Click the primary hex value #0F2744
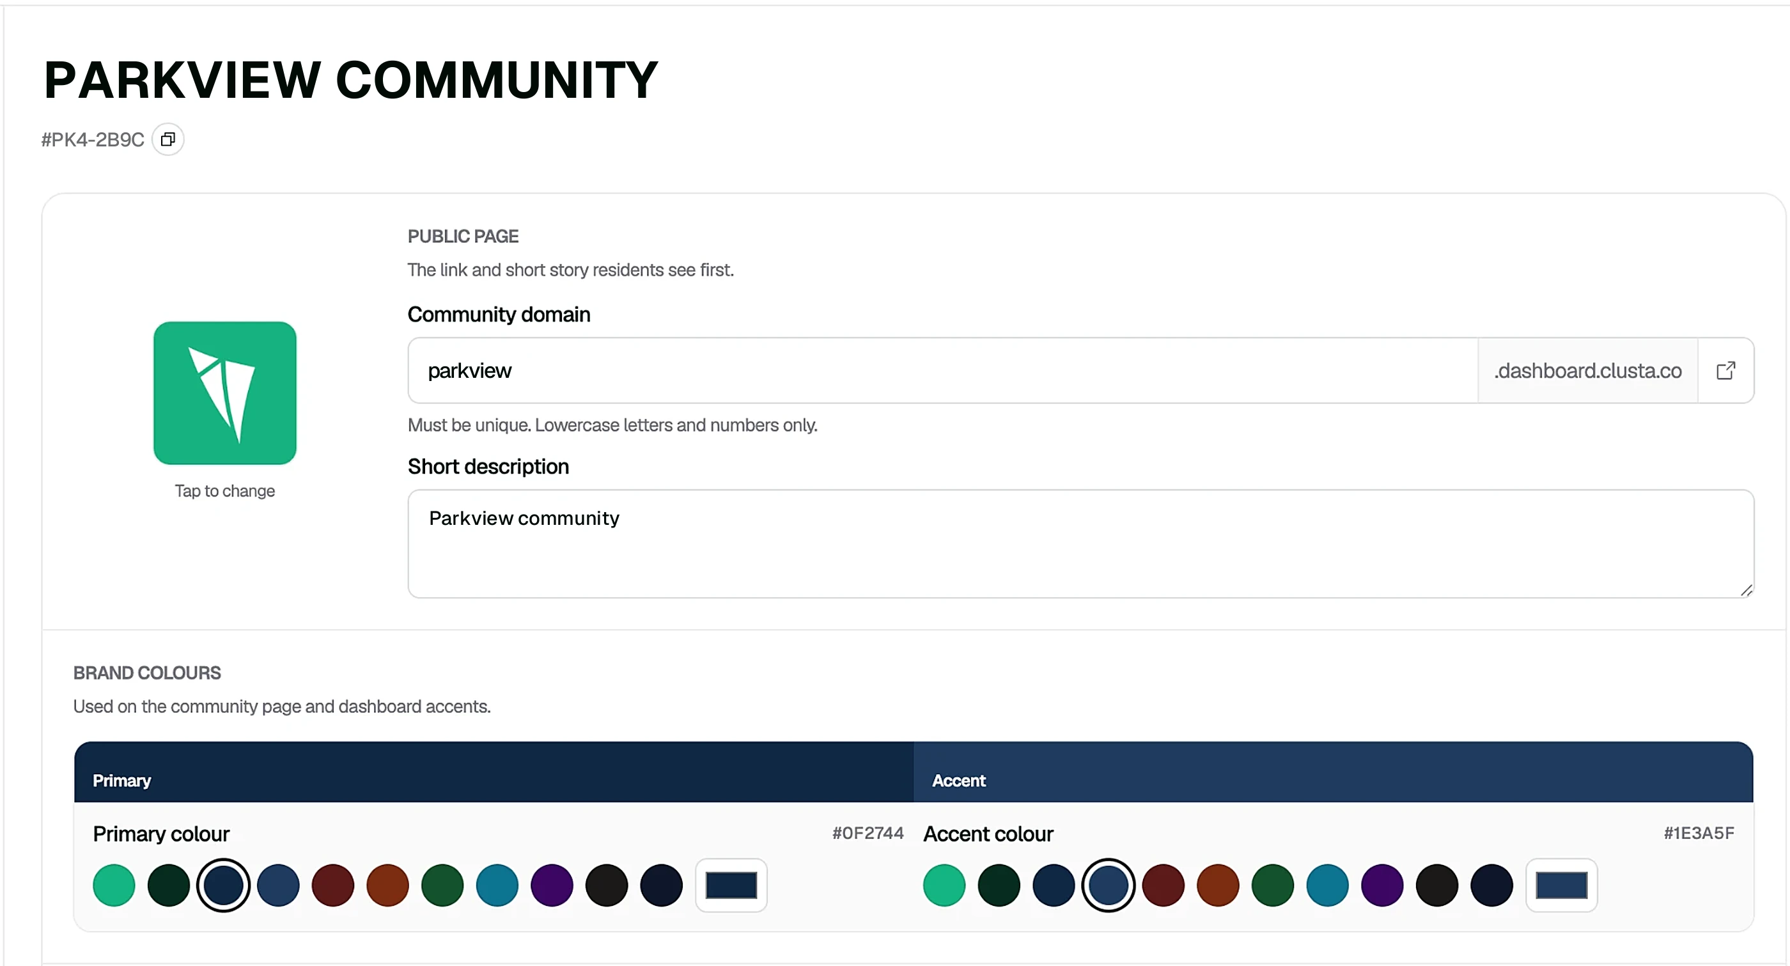Viewport: 1790px width, 966px height. (868, 832)
